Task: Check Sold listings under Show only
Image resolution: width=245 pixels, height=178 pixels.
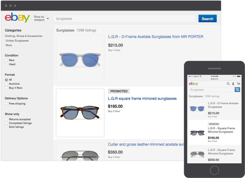Action: point(6,127)
